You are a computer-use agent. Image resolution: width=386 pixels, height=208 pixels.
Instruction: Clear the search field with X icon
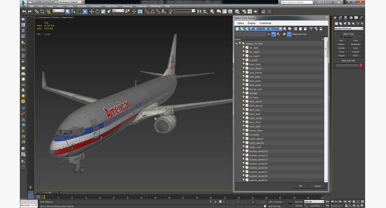[x=269, y=34]
